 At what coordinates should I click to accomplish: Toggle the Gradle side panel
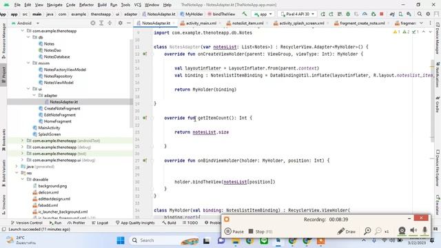tap(438, 104)
